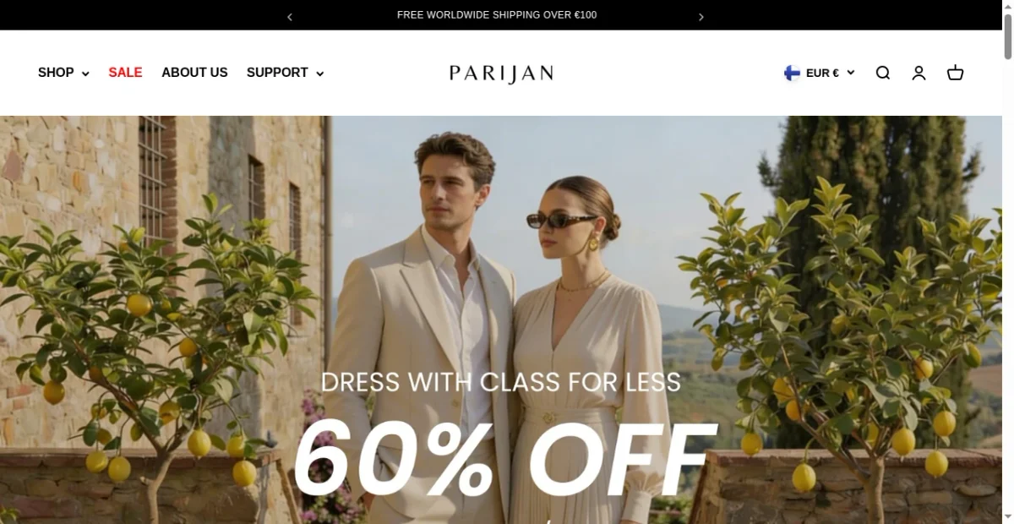
Task: Click the free worldwide shipping announcement text
Action: click(x=497, y=15)
